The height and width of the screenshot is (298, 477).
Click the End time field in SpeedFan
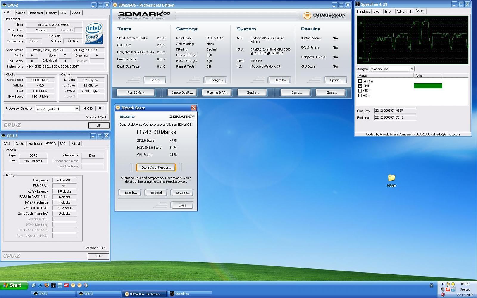click(x=395, y=117)
